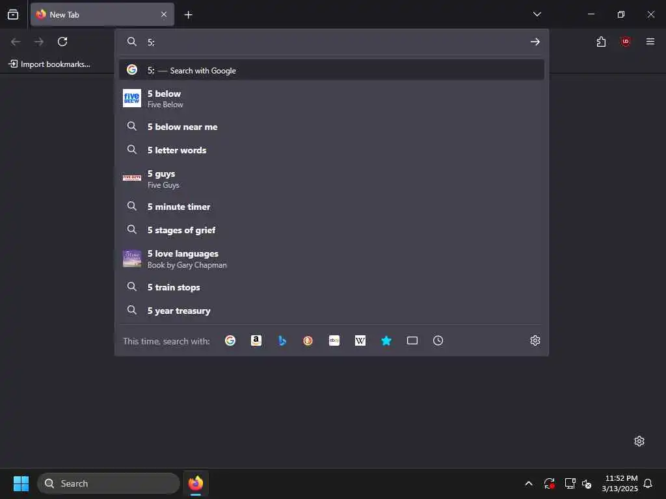Choose '5 year treasury' suggestion
The image size is (666, 499).
331,311
